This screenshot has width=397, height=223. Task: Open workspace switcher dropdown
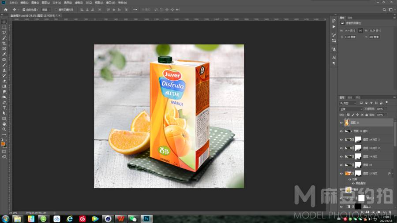coord(391,10)
